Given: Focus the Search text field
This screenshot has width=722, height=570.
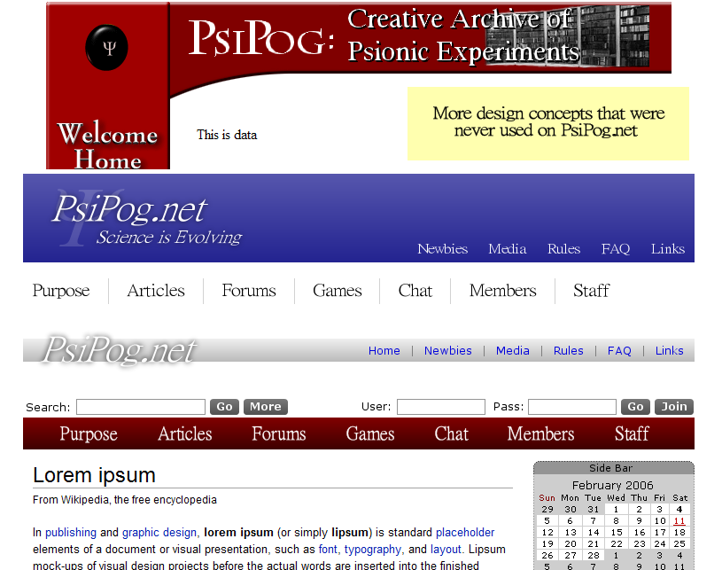Looking at the screenshot, I should coord(141,407).
